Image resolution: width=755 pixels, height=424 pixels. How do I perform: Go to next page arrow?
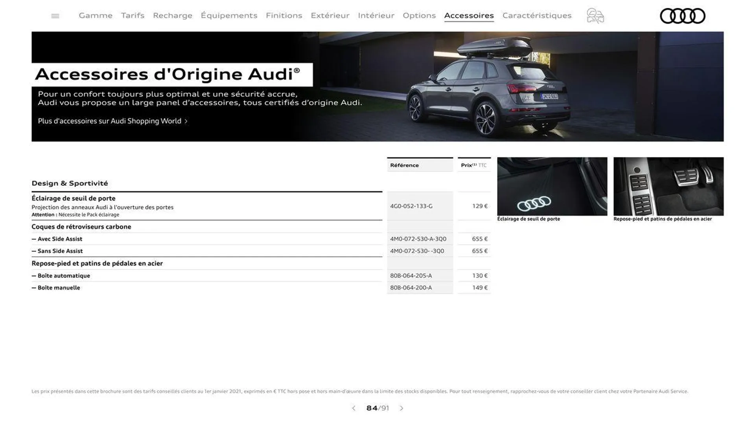point(401,408)
